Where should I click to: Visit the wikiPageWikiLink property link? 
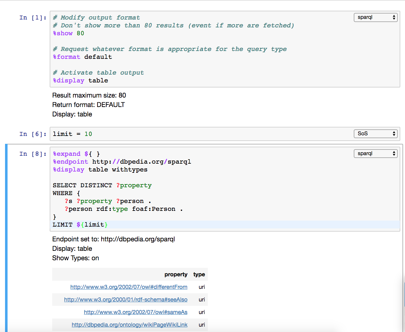129,324
